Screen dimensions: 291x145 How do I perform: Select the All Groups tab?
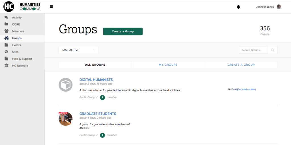95,65
